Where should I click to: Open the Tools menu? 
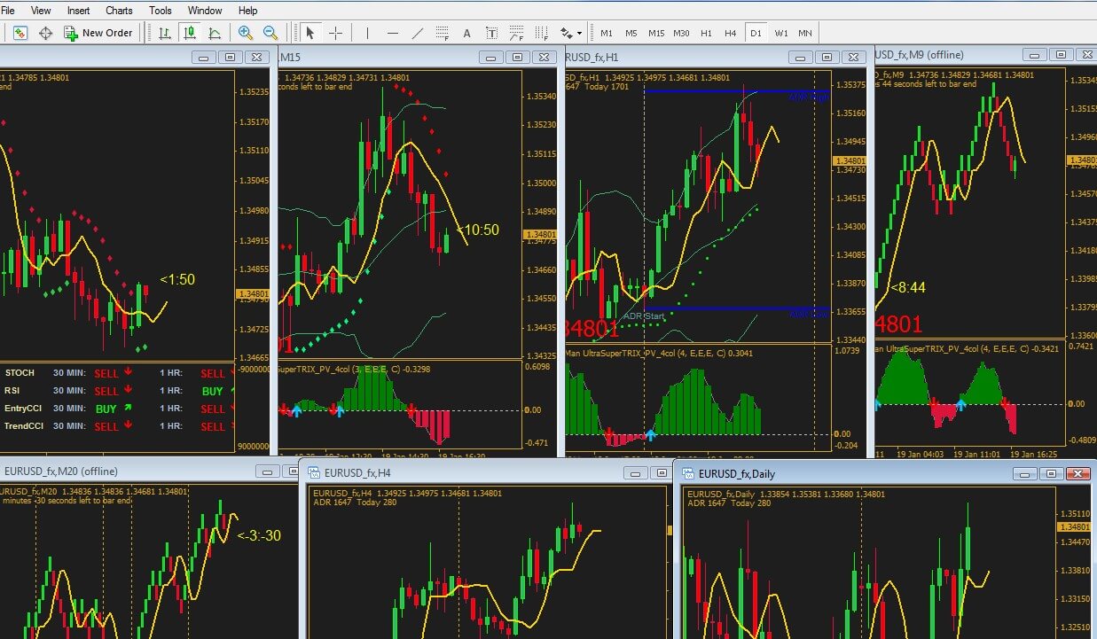click(x=161, y=11)
